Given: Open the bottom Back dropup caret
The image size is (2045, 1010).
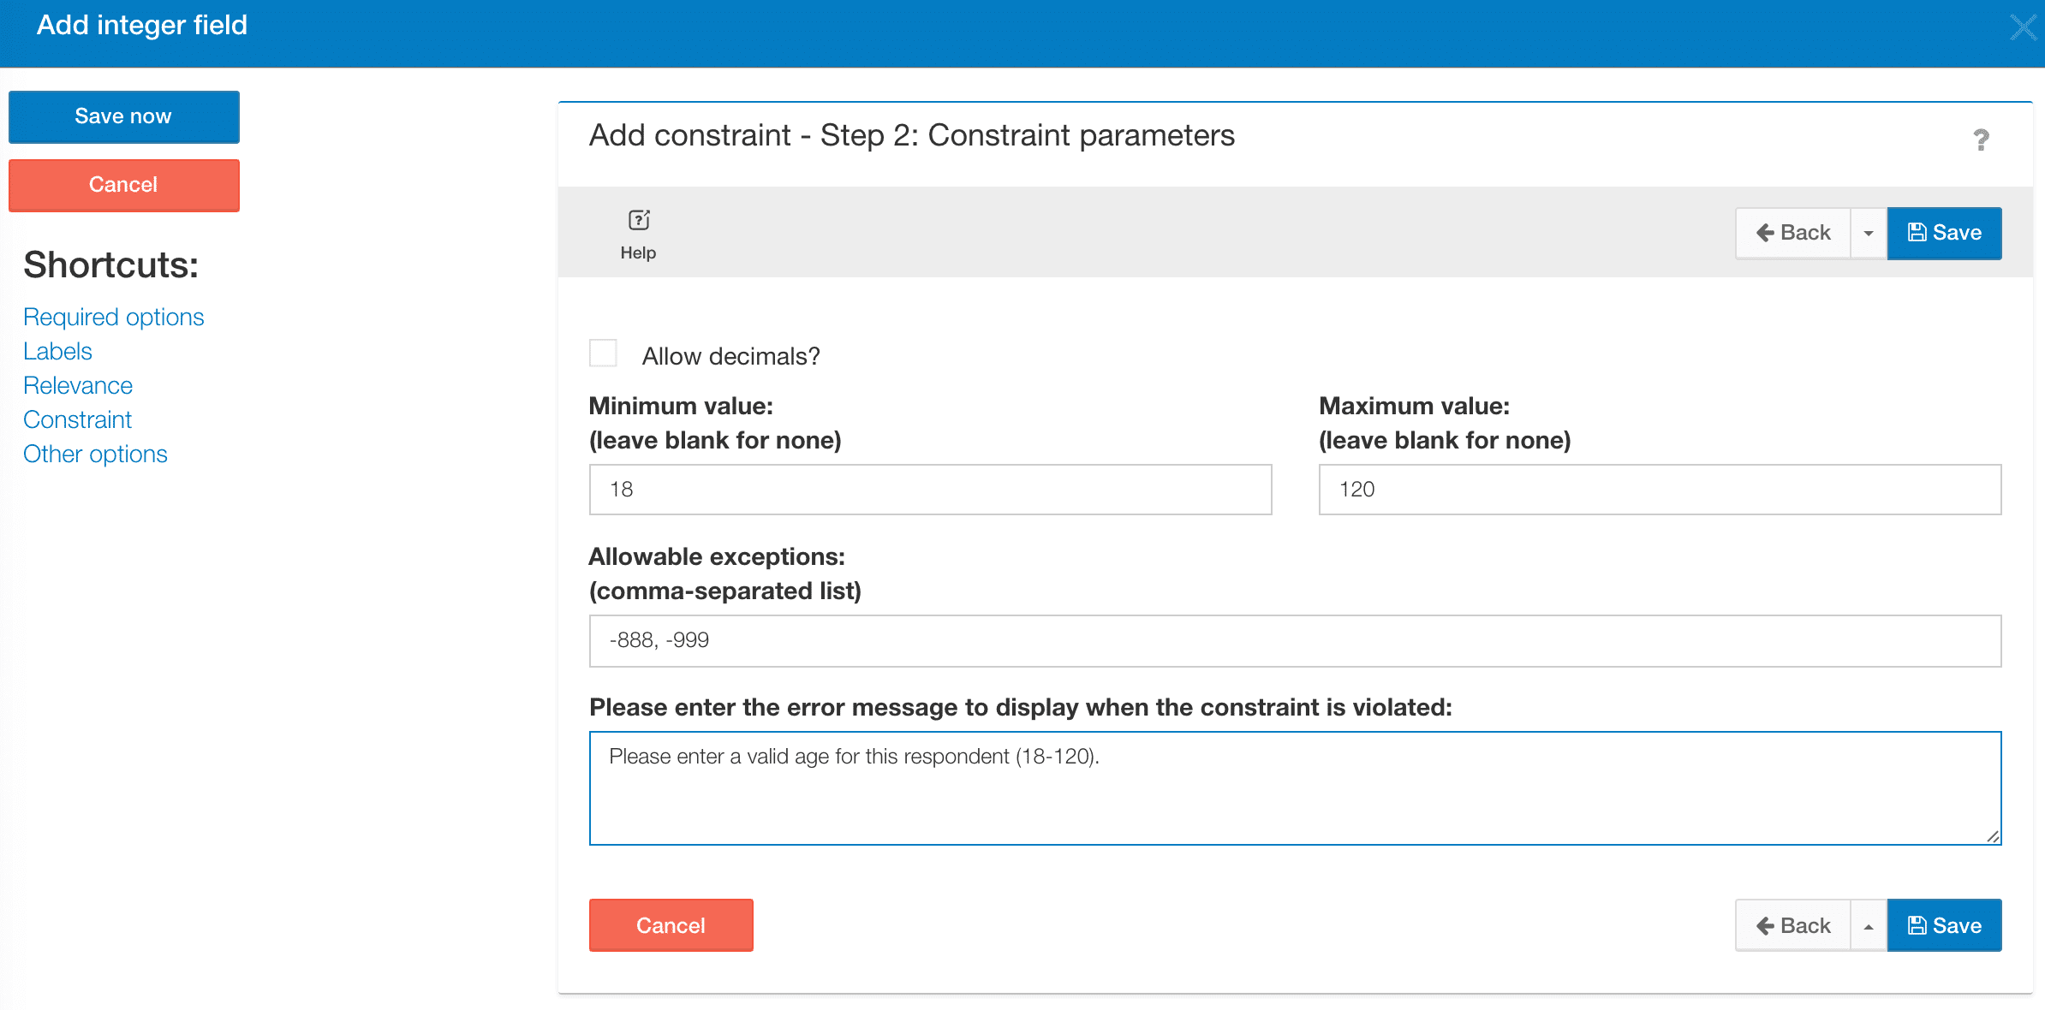Looking at the screenshot, I should point(1869,925).
